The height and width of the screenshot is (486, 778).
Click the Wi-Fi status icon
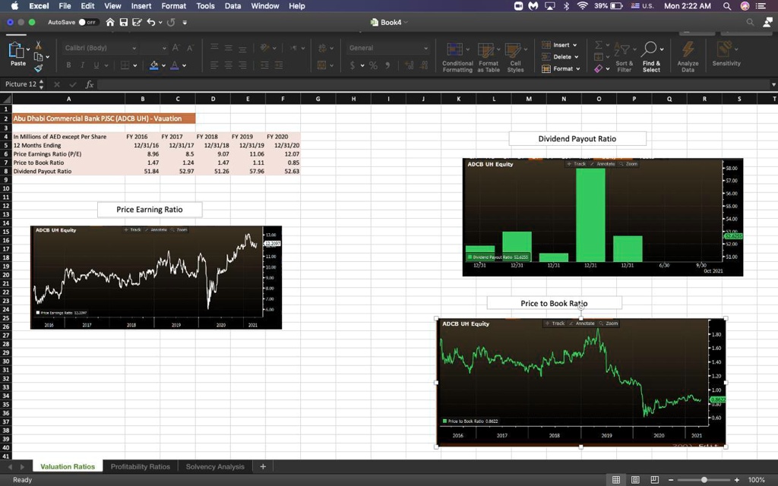coord(583,6)
